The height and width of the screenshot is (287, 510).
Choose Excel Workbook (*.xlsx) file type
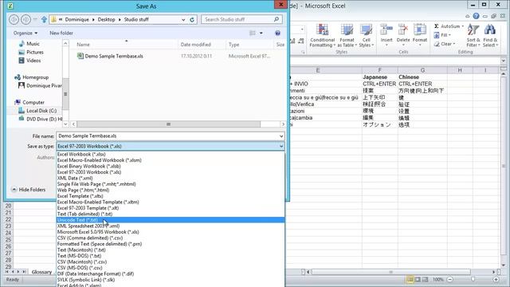[x=171, y=154]
